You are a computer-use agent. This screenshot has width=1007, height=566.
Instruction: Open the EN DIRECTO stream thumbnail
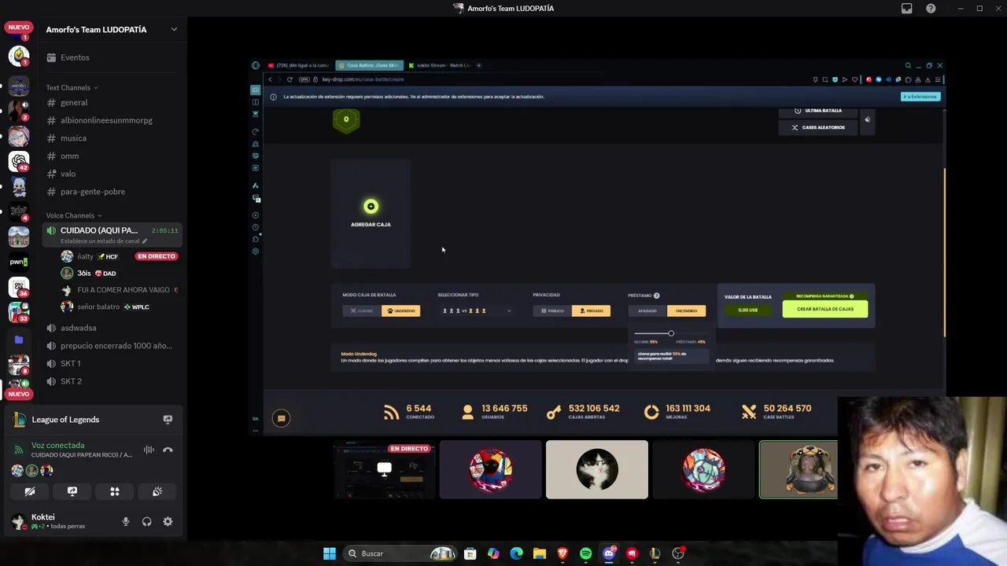[x=384, y=469]
